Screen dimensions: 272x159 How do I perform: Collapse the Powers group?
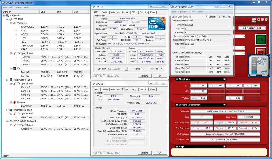click(11, 103)
